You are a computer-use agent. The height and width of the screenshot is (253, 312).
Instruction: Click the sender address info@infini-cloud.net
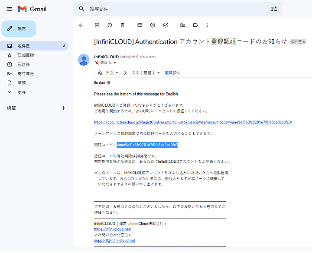click(x=138, y=57)
